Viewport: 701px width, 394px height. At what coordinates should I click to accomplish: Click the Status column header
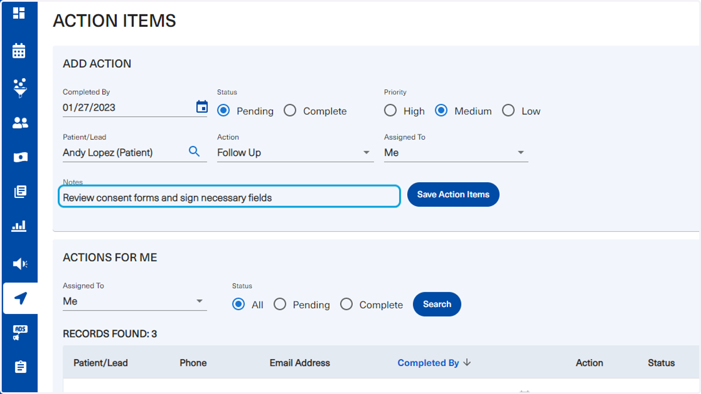click(x=661, y=362)
